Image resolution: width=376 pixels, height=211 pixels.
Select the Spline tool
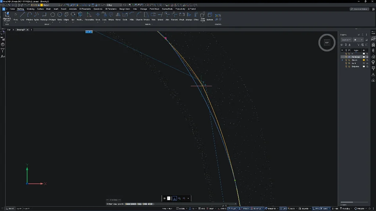point(36,16)
